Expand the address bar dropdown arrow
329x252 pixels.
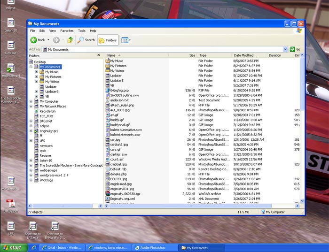point(285,49)
